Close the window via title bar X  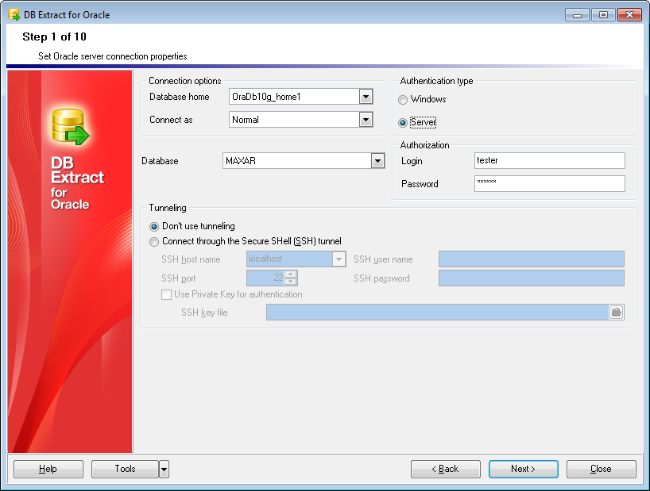pos(629,15)
